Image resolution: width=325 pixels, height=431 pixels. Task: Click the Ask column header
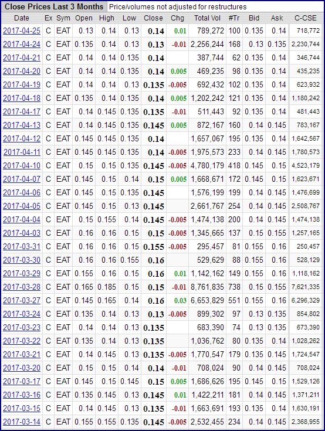(x=277, y=18)
